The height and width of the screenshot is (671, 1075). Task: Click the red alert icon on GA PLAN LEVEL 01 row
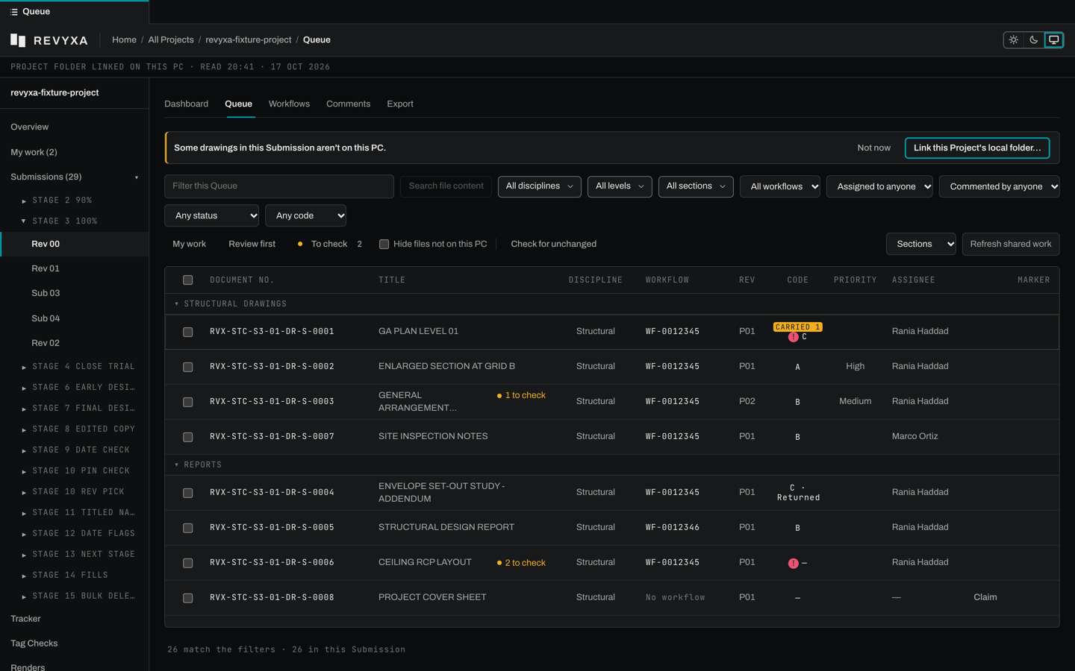(793, 337)
